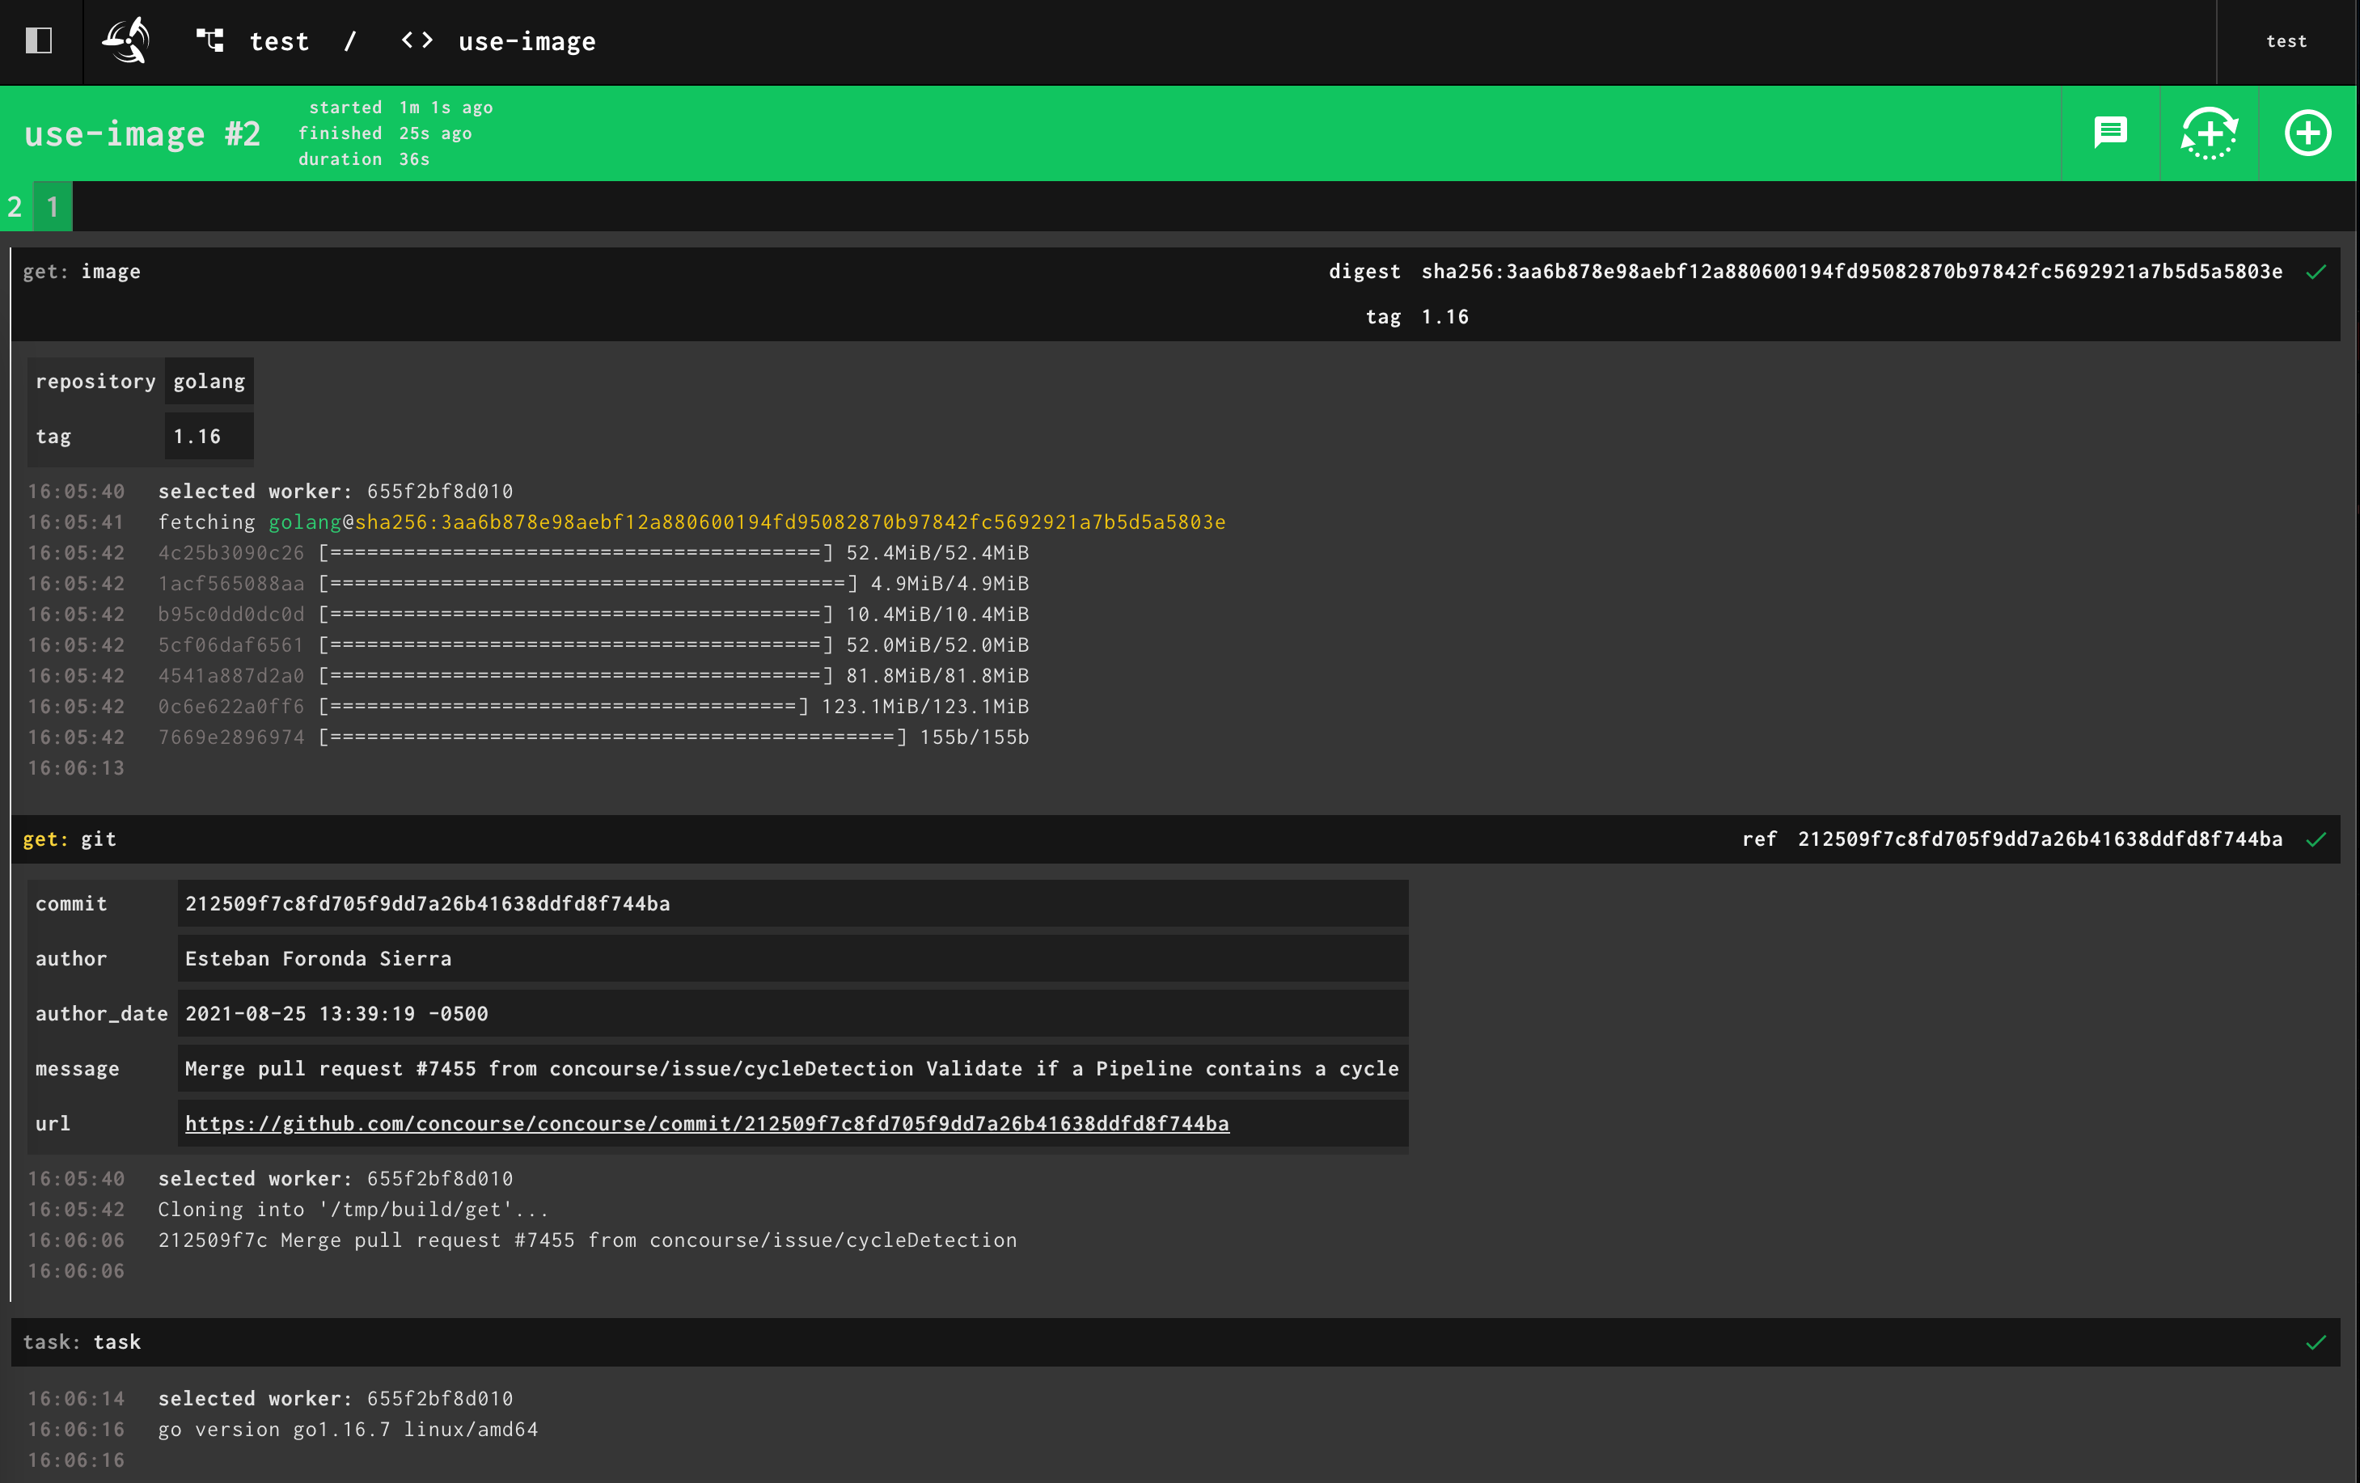Click the re-run build with same inputs icon
2360x1483 pixels.
(2209, 133)
